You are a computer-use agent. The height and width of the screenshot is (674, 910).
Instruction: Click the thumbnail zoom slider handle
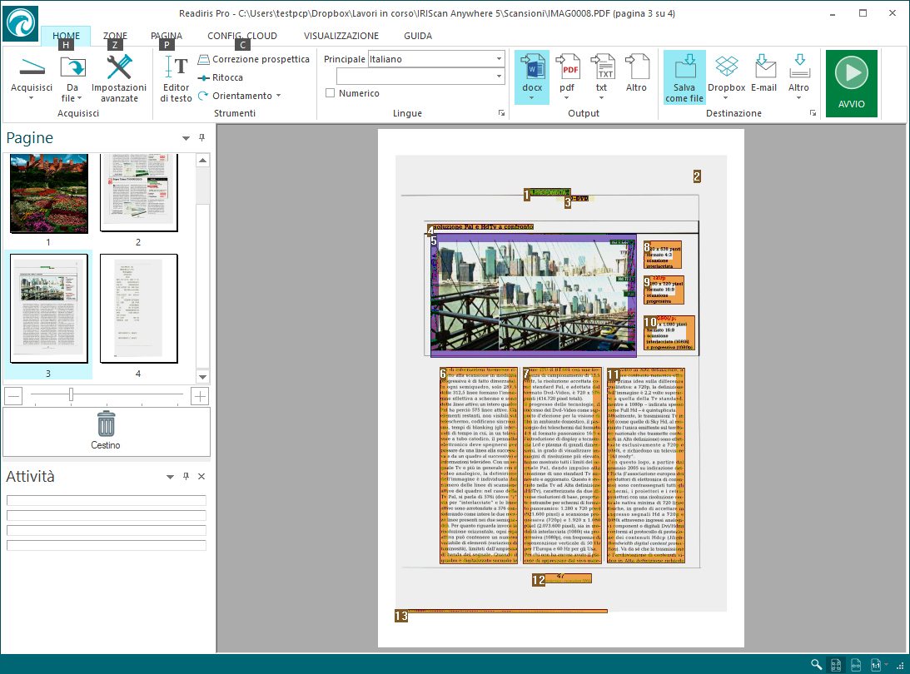pos(72,395)
